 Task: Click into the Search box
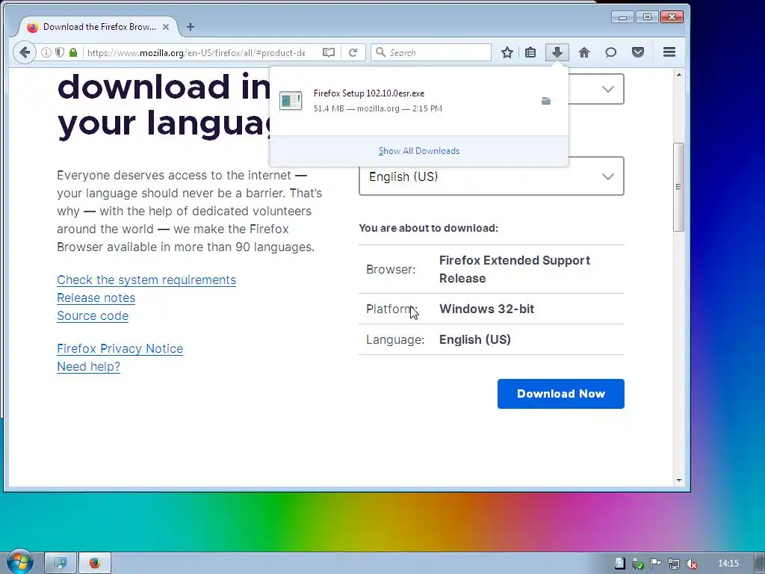431,52
